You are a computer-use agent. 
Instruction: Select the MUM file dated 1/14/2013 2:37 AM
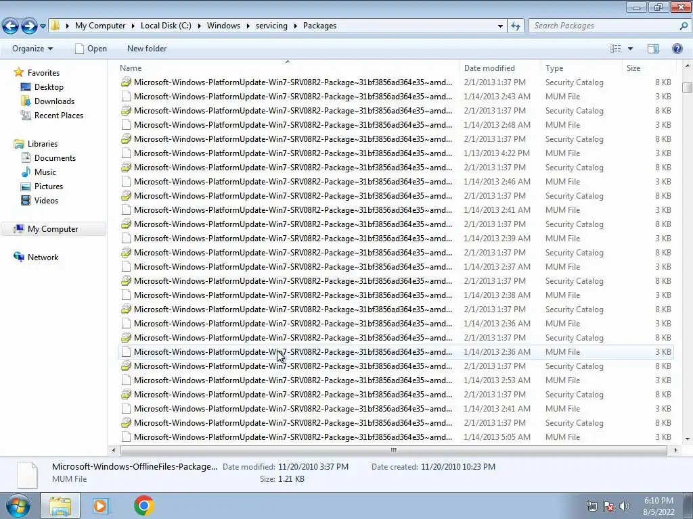coord(395,266)
